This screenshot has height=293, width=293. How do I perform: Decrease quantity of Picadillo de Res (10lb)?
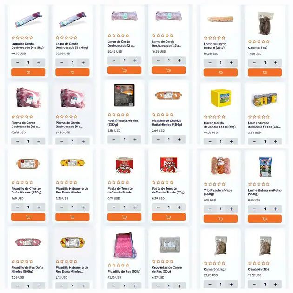click(x=113, y=286)
